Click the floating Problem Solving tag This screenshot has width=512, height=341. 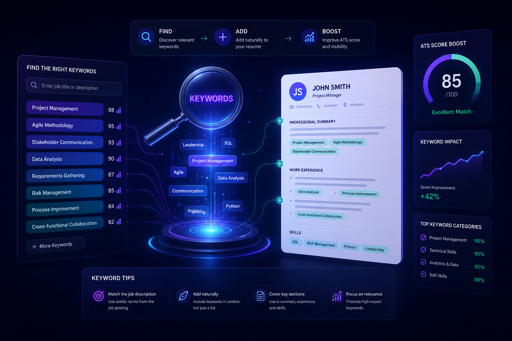197,211
